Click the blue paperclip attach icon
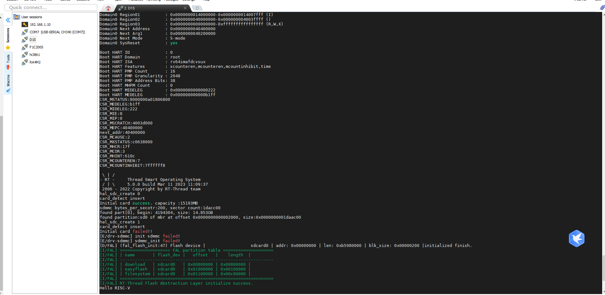This screenshot has width=605, height=295. [x=602, y=8]
